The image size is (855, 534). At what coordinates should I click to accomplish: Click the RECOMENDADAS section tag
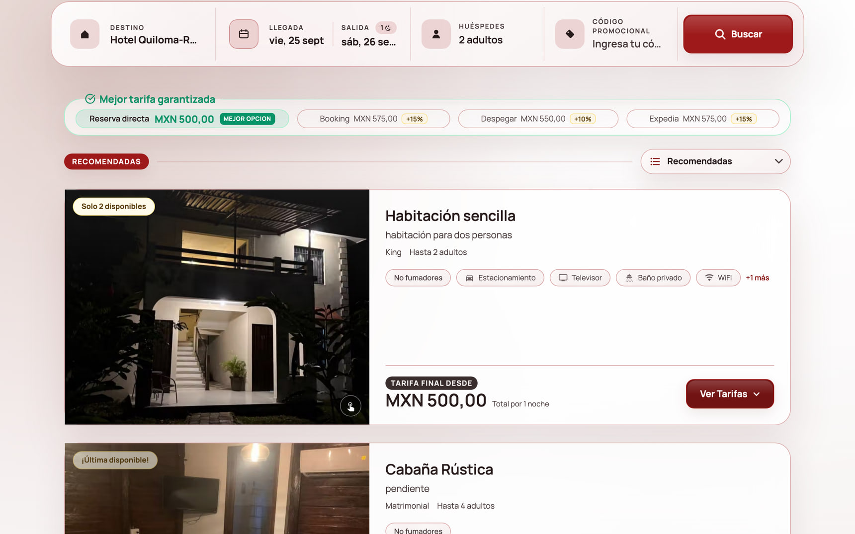106,161
